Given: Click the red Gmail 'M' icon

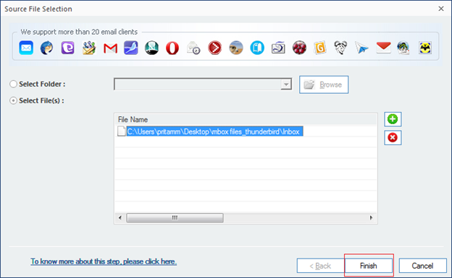Looking at the screenshot, I should 110,48.
